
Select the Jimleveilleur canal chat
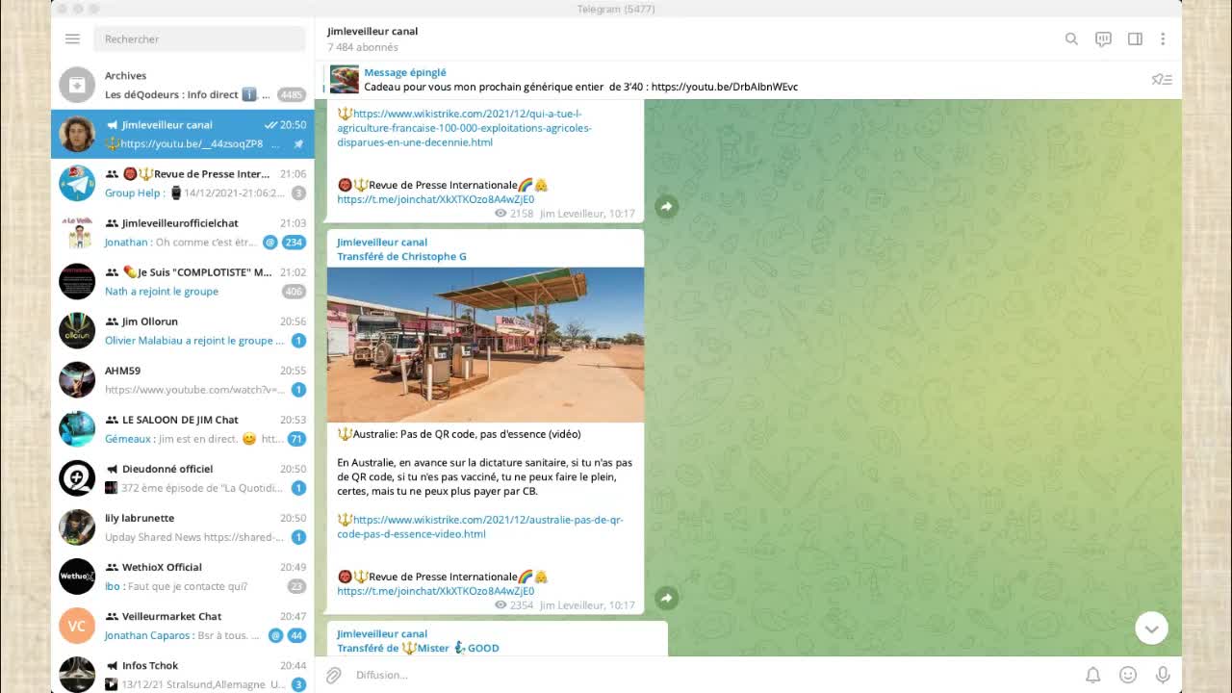(x=183, y=134)
